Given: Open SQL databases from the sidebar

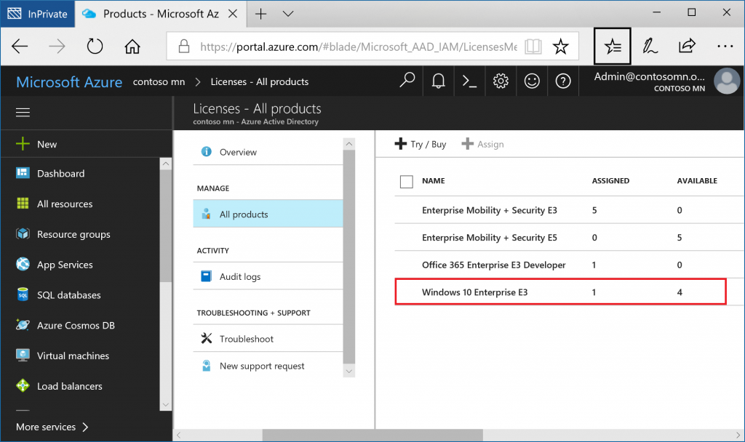Looking at the screenshot, I should coord(67,294).
